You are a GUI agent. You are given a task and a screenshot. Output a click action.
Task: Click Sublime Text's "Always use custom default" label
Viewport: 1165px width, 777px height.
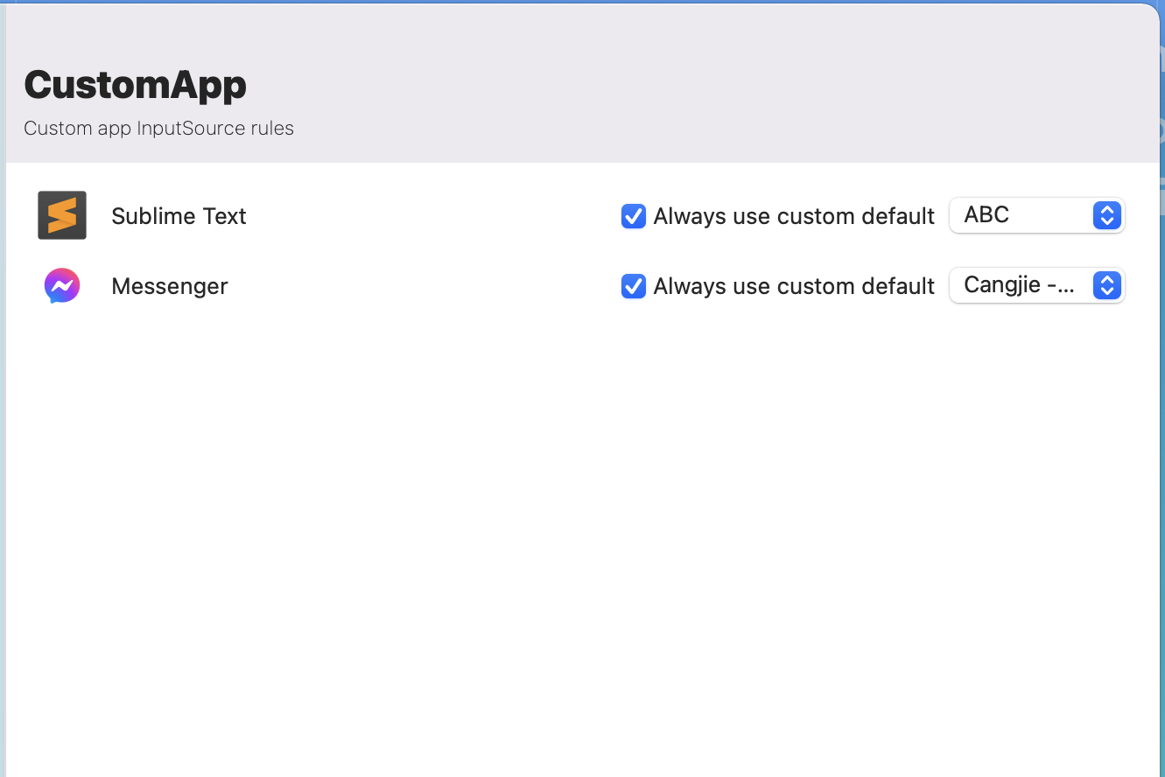(x=794, y=216)
